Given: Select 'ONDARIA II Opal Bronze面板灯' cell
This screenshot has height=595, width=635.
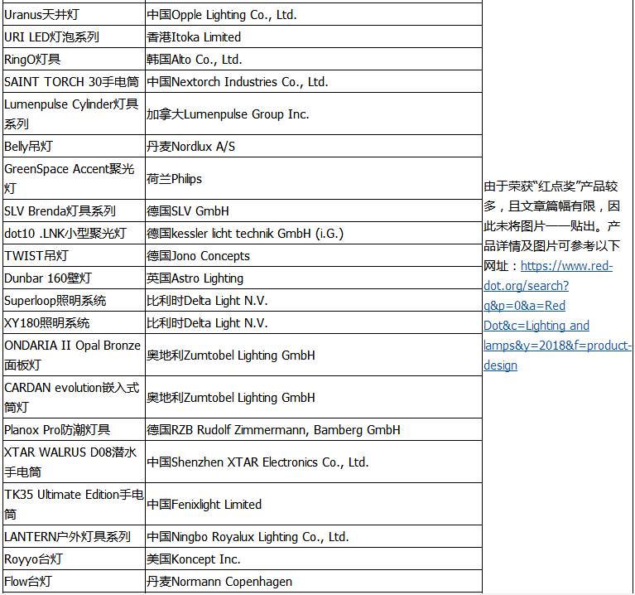Looking at the screenshot, I should pyautogui.click(x=75, y=355).
